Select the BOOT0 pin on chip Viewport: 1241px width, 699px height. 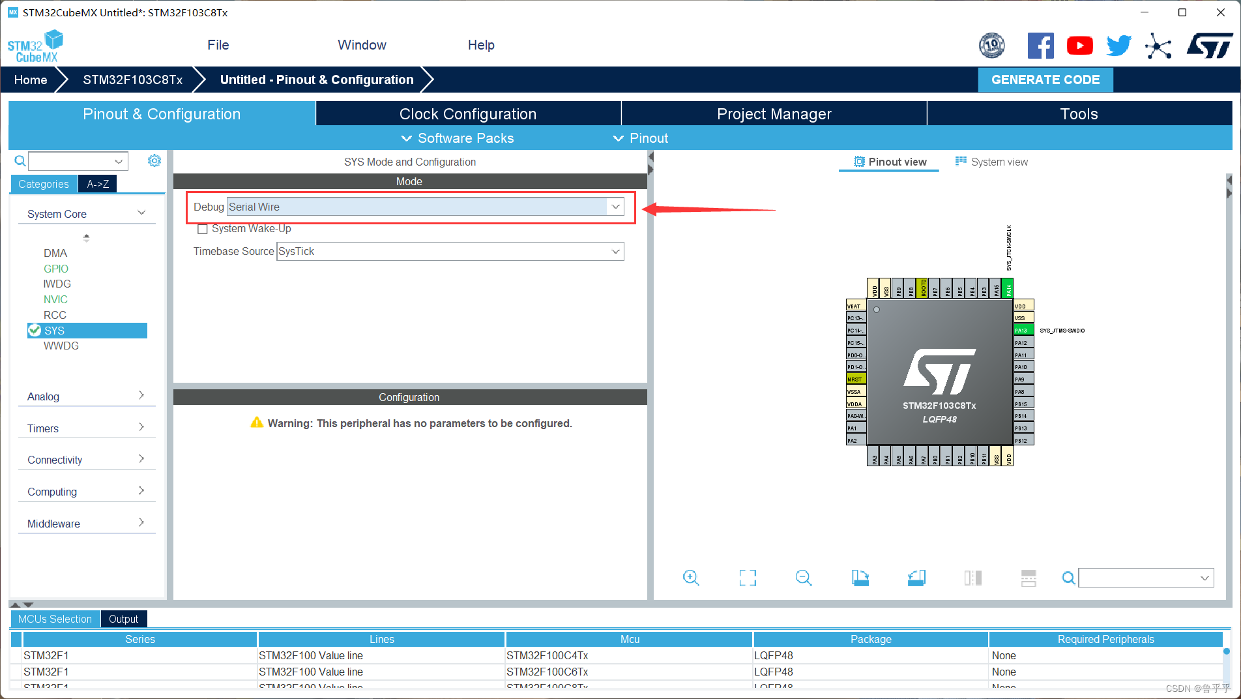pos(923,288)
